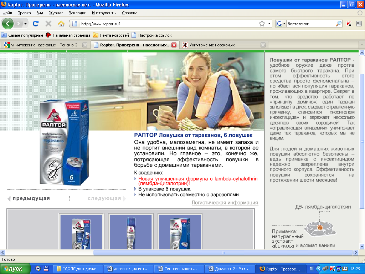The width and height of the screenshot is (365, 274).
Task: Switch to the 'I:\ОЛЯ\методички' folder window
Action: click(78, 269)
